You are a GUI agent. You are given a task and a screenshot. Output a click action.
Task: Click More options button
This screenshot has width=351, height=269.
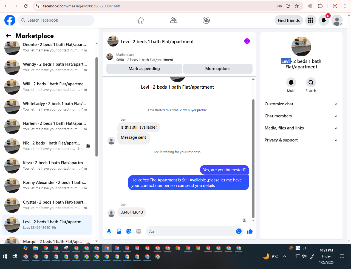tap(218, 69)
